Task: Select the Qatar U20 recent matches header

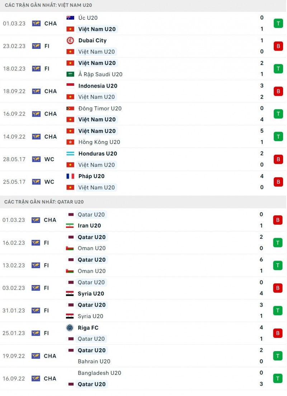Action: coord(44,202)
